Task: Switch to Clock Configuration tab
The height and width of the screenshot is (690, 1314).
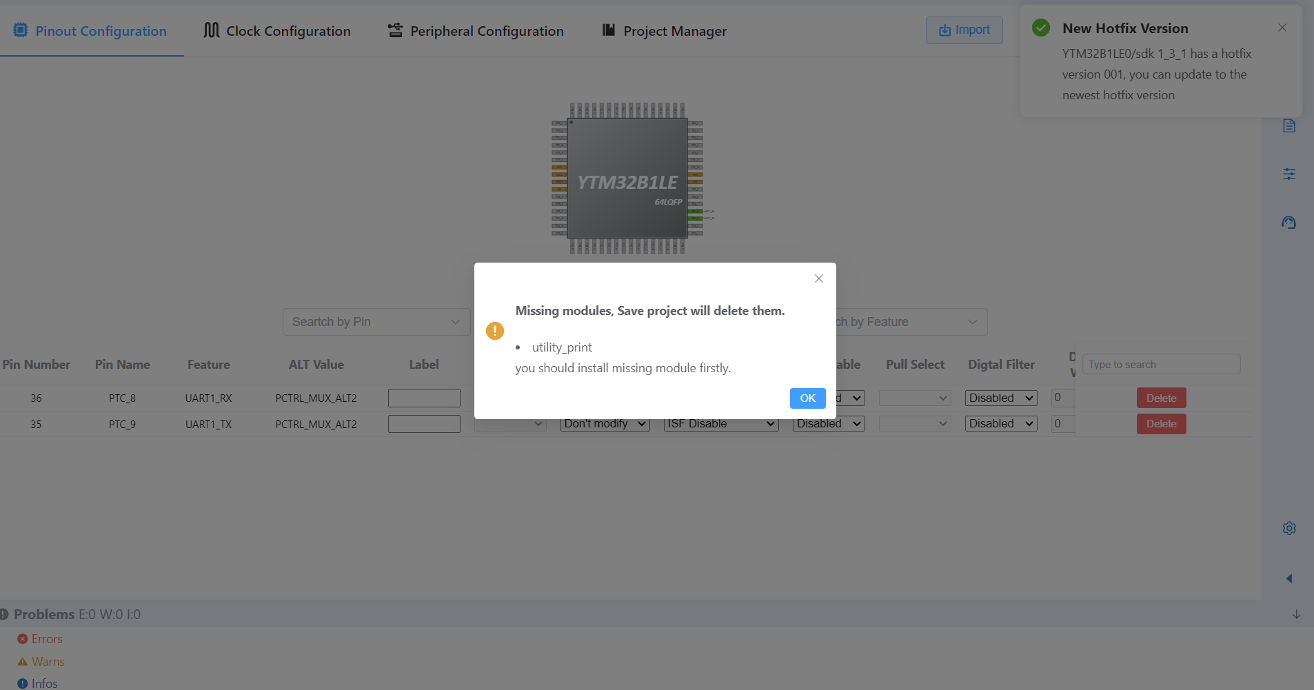Action: tap(277, 31)
